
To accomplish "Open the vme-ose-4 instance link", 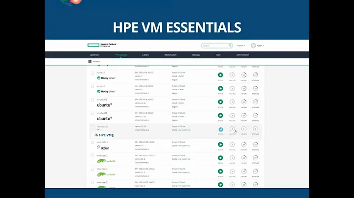I will coord(102,169).
